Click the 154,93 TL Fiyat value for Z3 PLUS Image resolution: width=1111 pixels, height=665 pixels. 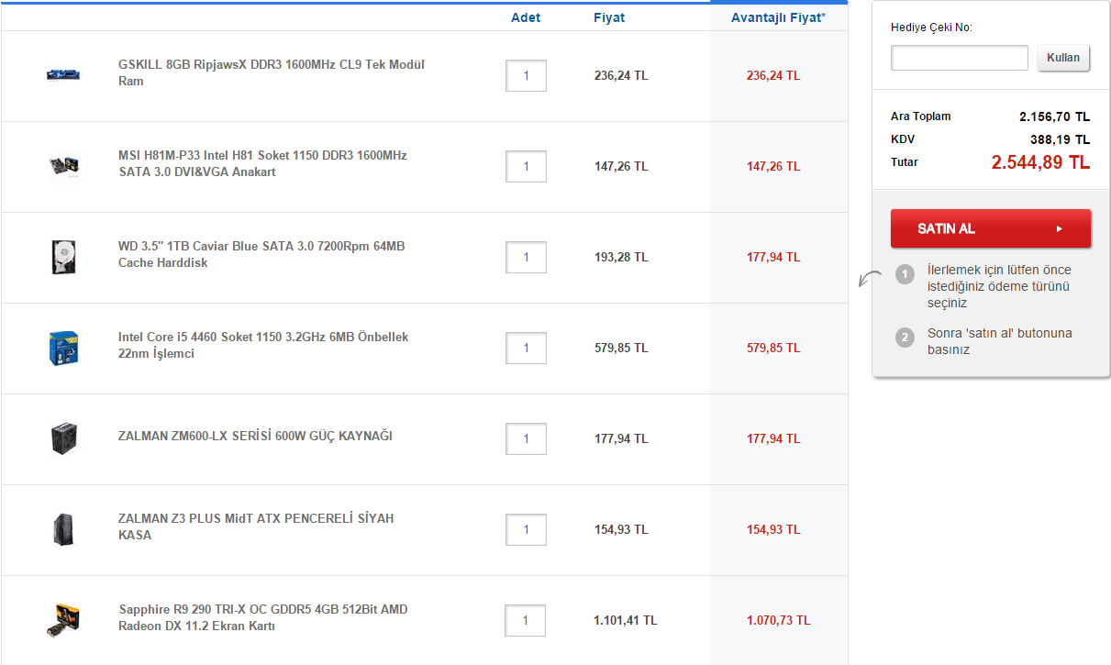tap(621, 530)
